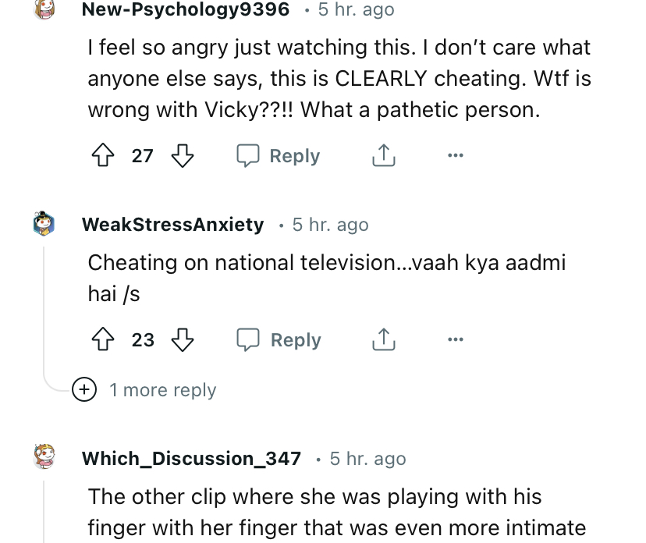Screen dimensions: 646x543
Task: Share WeakStressAnxiety's comment
Action: (x=383, y=340)
